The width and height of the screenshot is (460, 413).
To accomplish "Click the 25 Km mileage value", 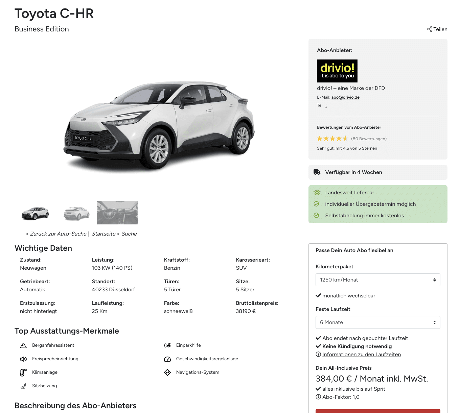I will [x=99, y=311].
